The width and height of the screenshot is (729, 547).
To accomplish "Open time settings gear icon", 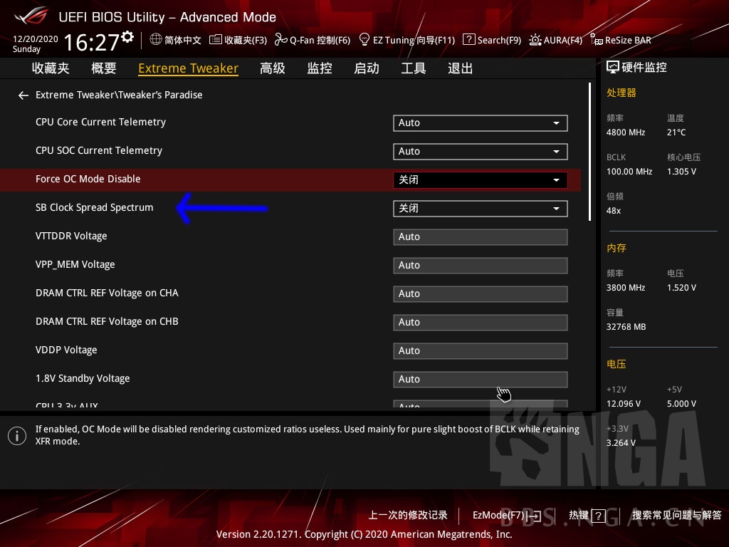I will 127,37.
